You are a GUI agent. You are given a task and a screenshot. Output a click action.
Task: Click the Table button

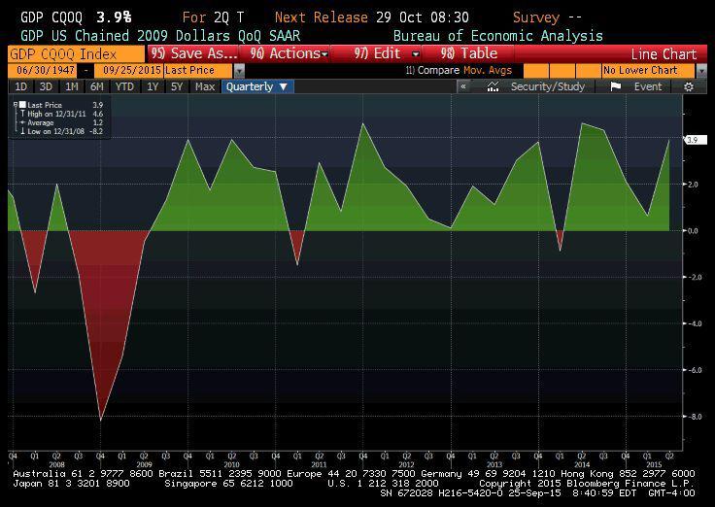click(468, 53)
